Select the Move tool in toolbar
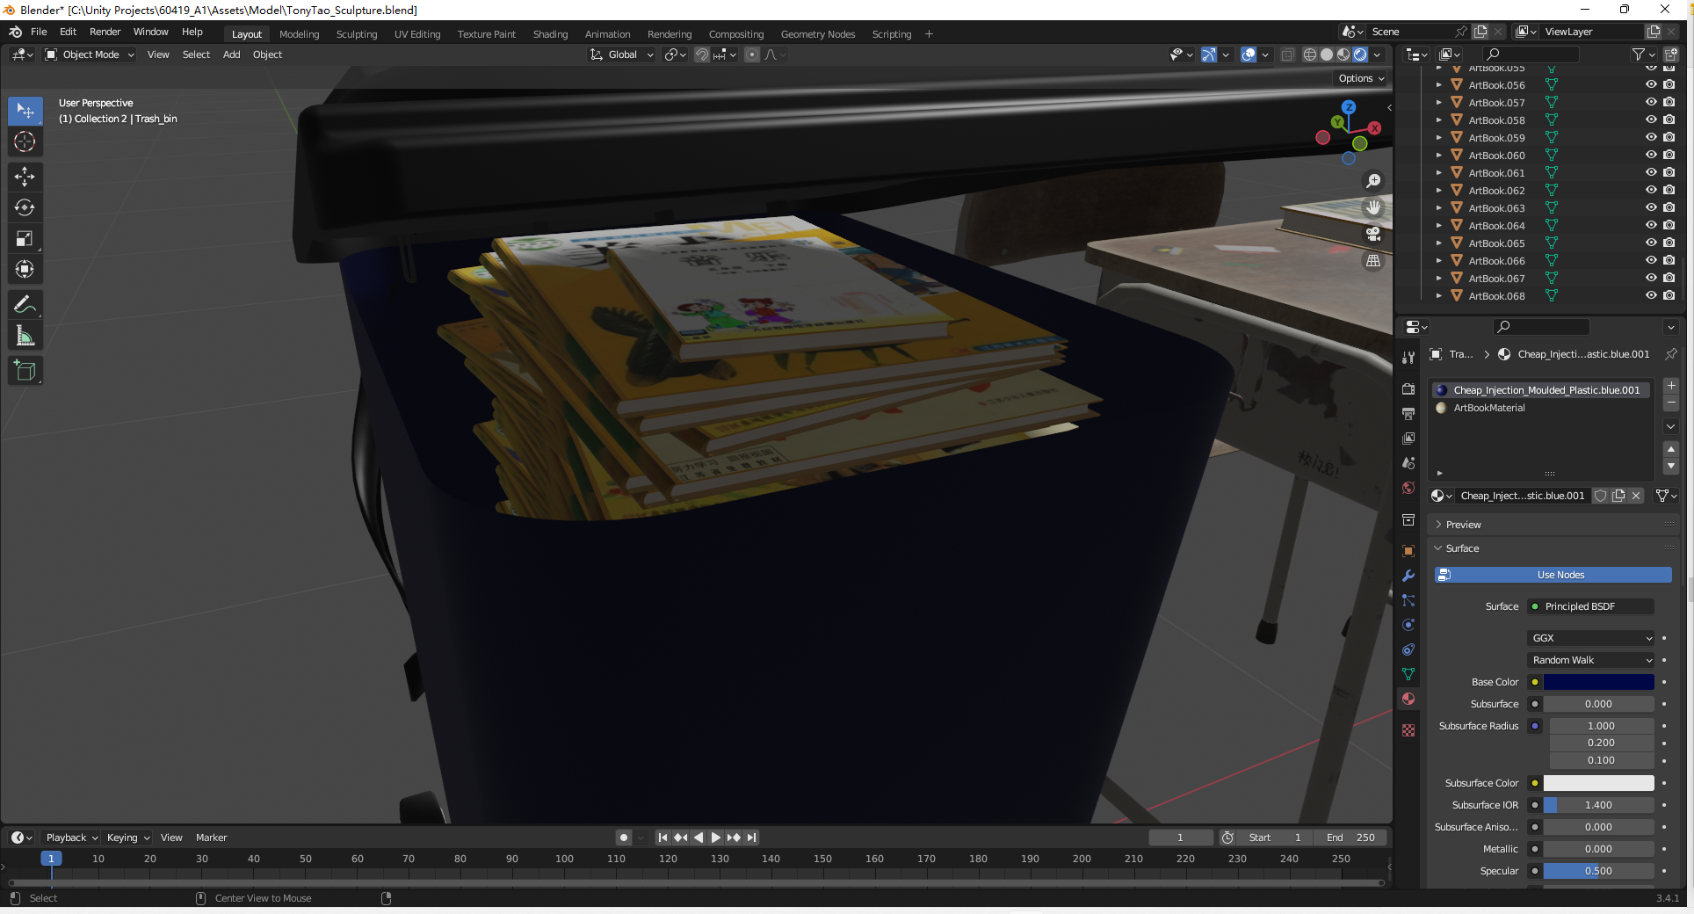 25,177
